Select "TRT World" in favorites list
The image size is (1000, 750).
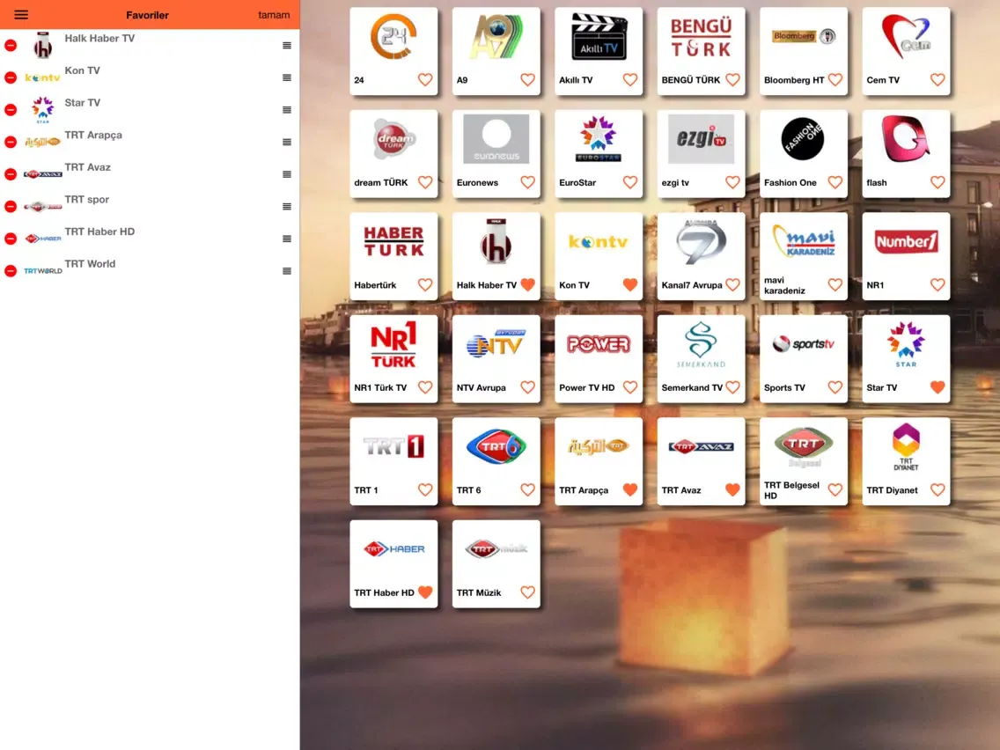pos(90,264)
